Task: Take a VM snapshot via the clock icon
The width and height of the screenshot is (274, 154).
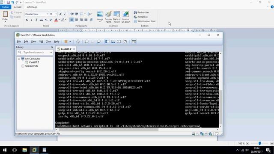Action: point(86,41)
